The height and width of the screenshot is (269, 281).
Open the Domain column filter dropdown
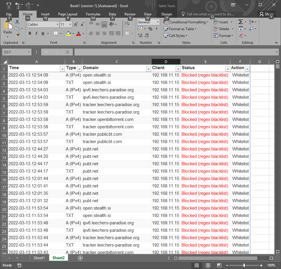pyautogui.click(x=148, y=69)
